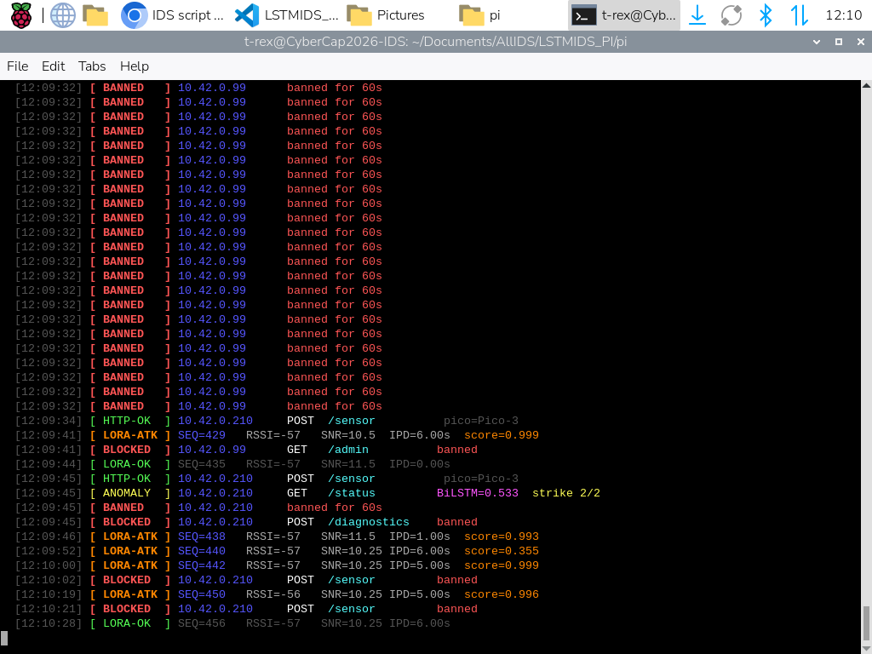Click 'strike 2/2' text
The height and width of the screenshot is (654, 872).
[566, 493]
